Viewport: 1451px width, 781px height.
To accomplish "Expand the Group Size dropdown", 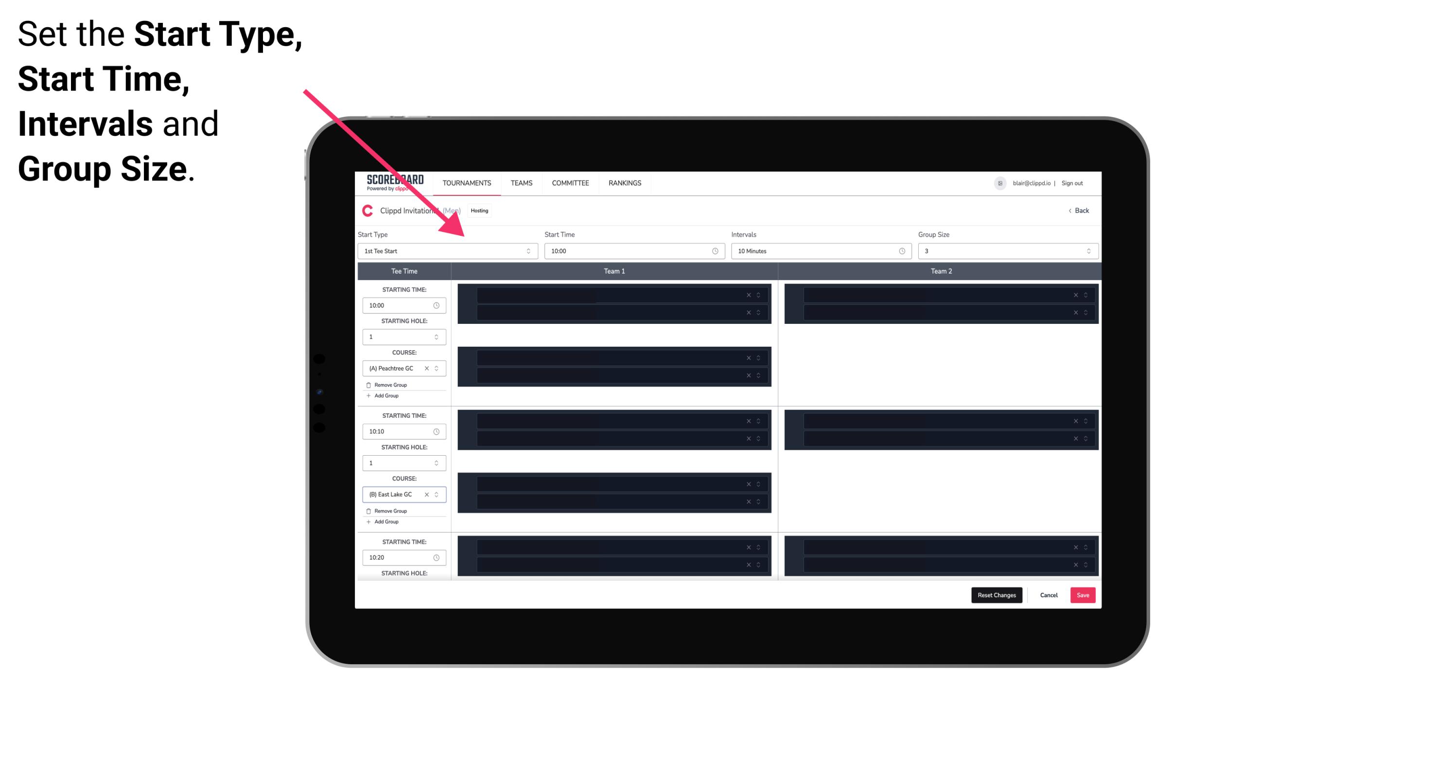I will (1087, 251).
